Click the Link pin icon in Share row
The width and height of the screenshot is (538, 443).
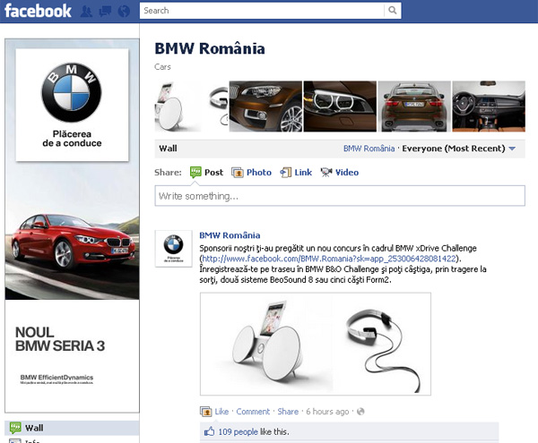click(286, 173)
